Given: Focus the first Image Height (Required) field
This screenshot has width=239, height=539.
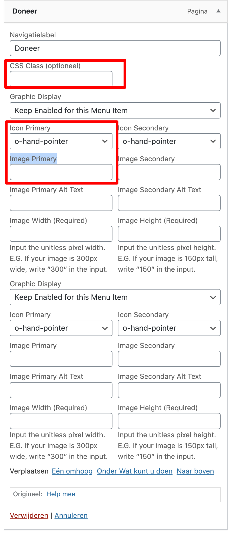Looking at the screenshot, I should pos(169,234).
